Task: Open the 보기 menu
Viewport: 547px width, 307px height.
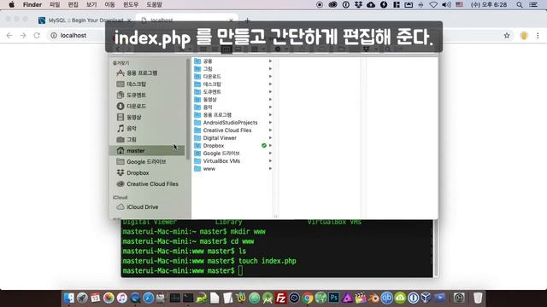Action: tap(91, 4)
